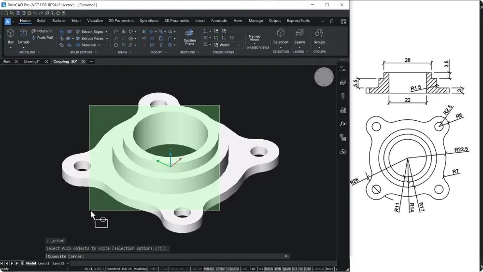The width and height of the screenshot is (483, 272).
Task: Activate the Push/Pull tool
Action: point(42,38)
